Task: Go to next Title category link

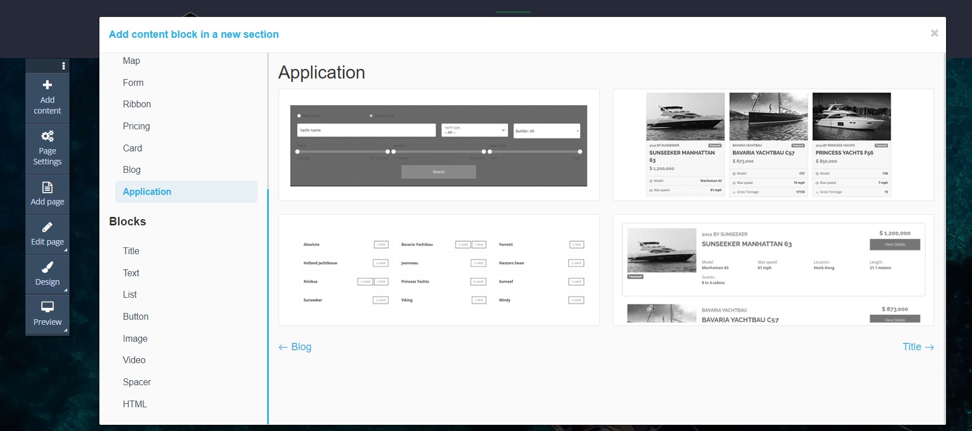Action: pyautogui.click(x=918, y=347)
